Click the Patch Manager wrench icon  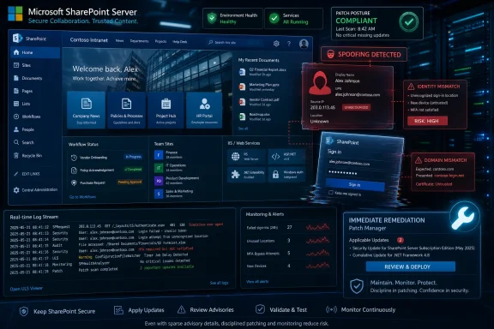(x=464, y=217)
